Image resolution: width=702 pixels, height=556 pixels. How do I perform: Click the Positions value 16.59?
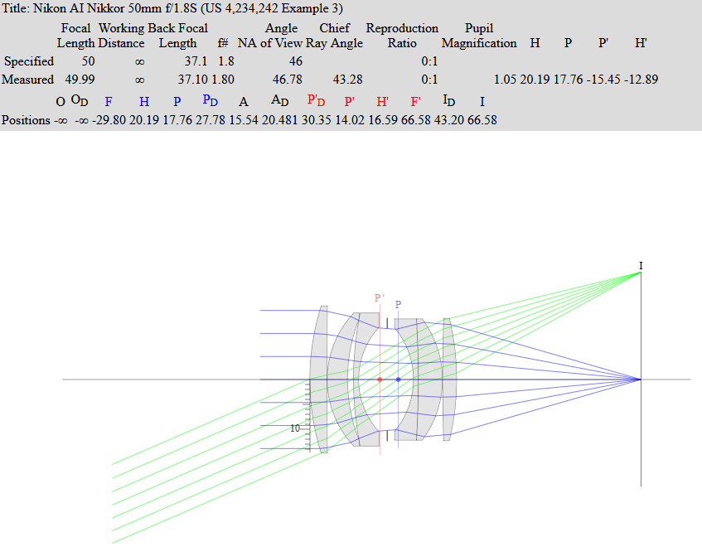383,120
